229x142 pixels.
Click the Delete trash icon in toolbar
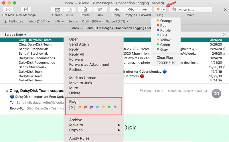point(85,10)
